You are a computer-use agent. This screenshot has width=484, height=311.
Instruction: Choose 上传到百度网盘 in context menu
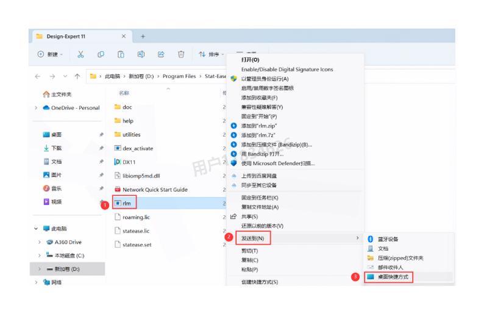point(259,176)
